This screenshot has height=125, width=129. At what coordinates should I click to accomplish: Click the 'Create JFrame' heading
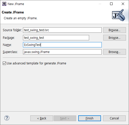click(13, 12)
